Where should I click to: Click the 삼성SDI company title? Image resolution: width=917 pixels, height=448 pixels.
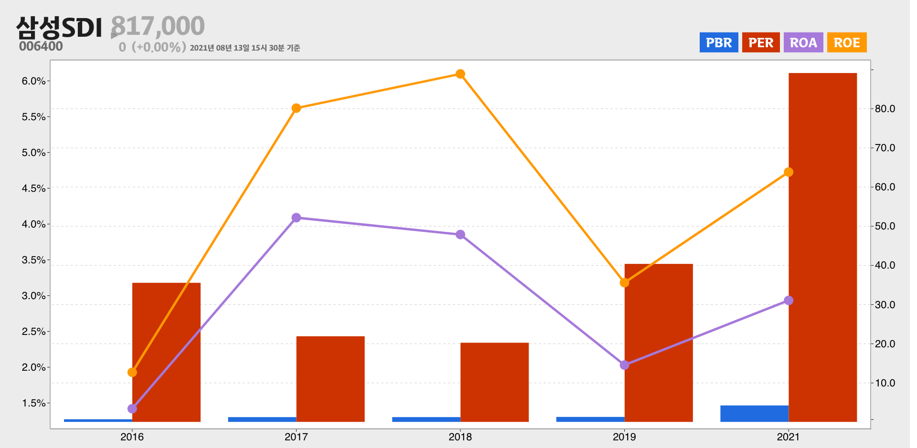click(59, 28)
